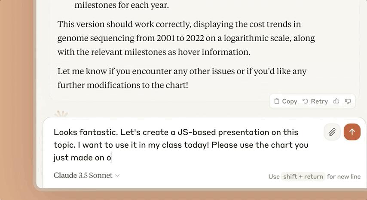The height and width of the screenshot is (200, 367).
Task: Click the 'for new line' hint text
Action: [344, 176]
